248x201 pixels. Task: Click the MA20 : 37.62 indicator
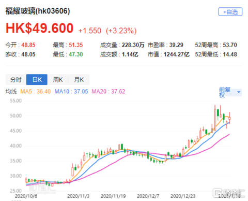pos(109,91)
